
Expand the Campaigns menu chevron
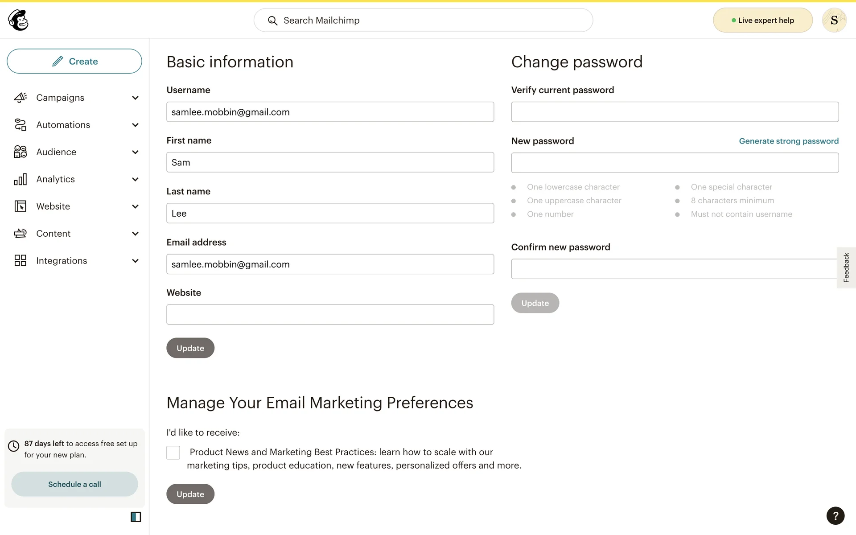click(x=135, y=98)
